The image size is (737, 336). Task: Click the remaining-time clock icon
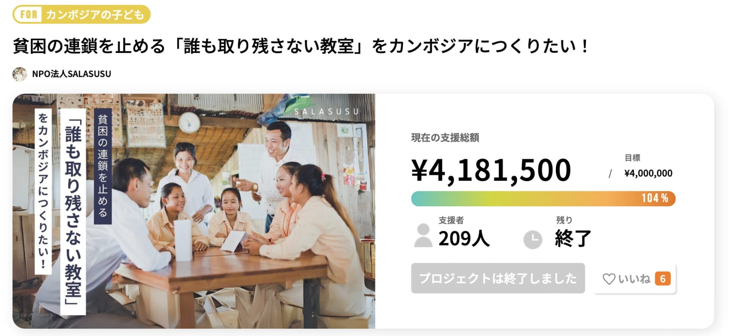click(532, 239)
